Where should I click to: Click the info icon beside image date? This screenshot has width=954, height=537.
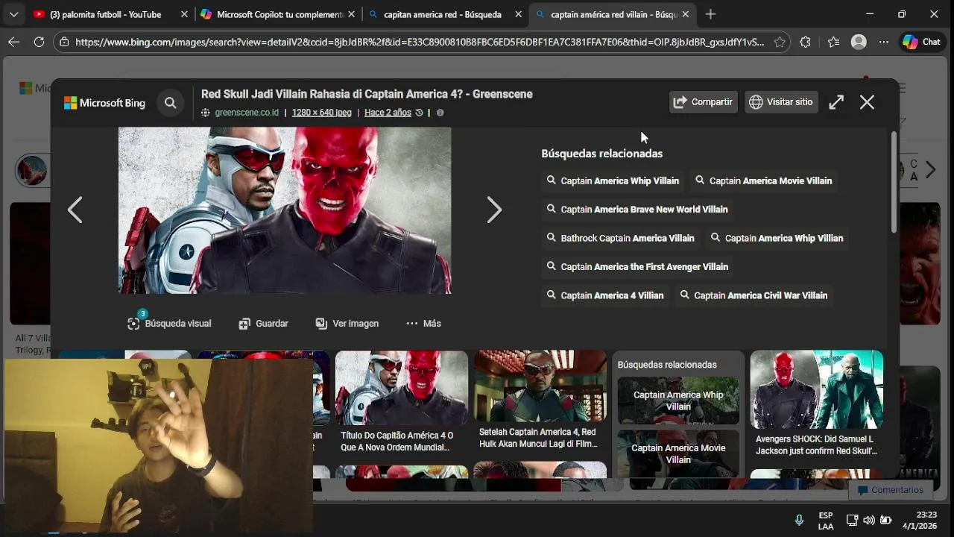click(x=440, y=113)
